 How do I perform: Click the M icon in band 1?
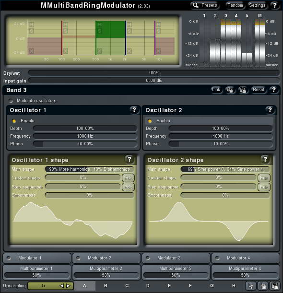31,24
